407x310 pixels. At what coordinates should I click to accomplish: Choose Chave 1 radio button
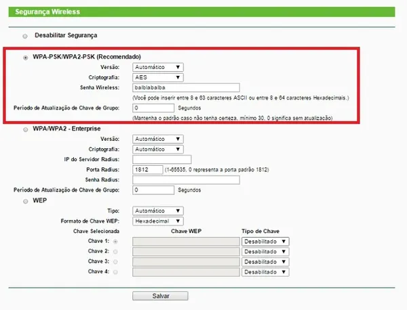click(115, 242)
